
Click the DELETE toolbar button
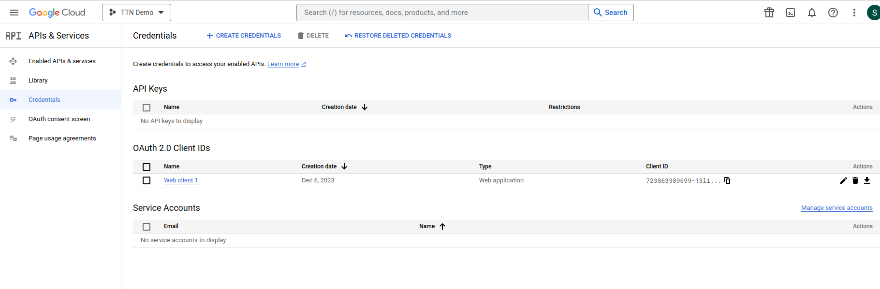[x=313, y=36]
